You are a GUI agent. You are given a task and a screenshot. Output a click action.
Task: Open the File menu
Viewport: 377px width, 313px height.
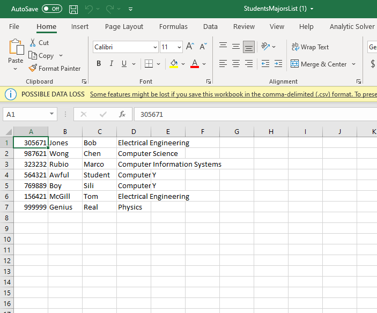pyautogui.click(x=14, y=26)
